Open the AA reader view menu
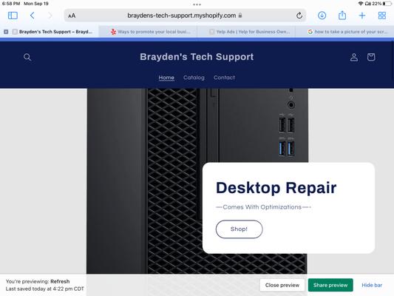 coord(72,16)
